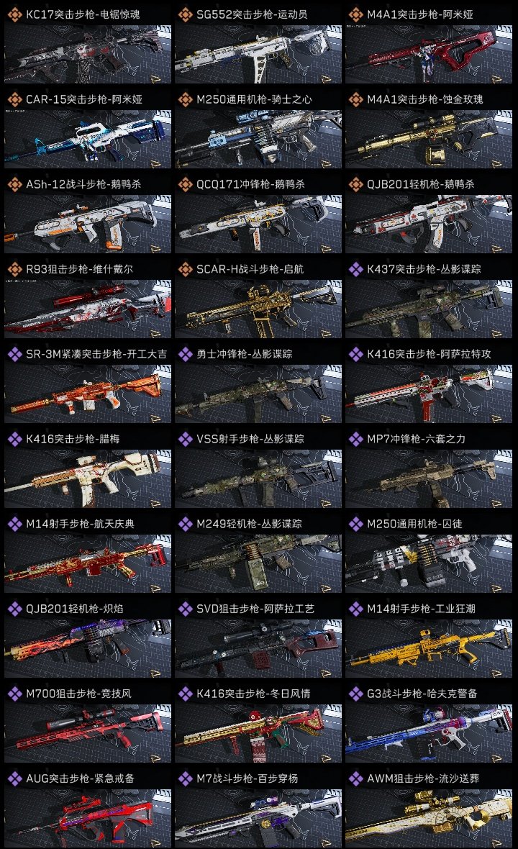The width and height of the screenshot is (518, 849).
Task: Select the AUG突击步枪-紧急戒备 red skin image
Action: (x=88, y=818)
